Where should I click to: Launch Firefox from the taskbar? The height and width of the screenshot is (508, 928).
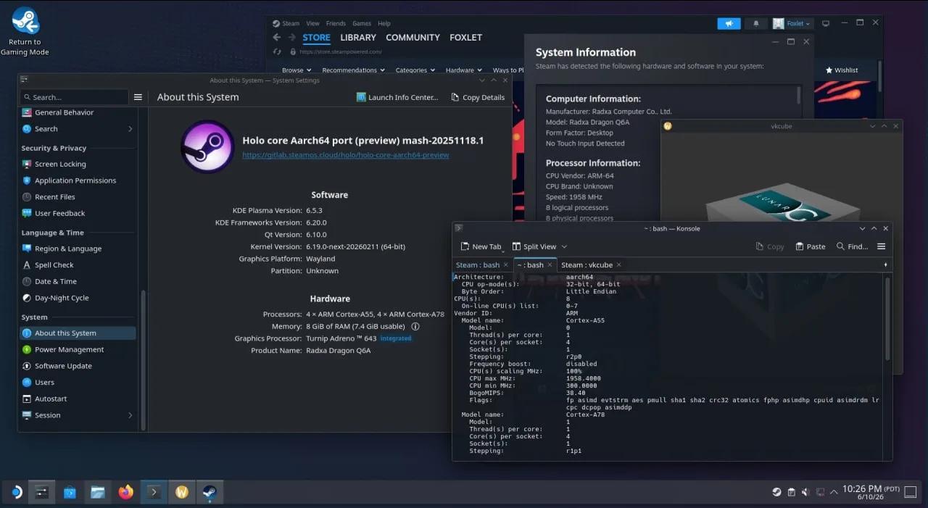coord(126,493)
